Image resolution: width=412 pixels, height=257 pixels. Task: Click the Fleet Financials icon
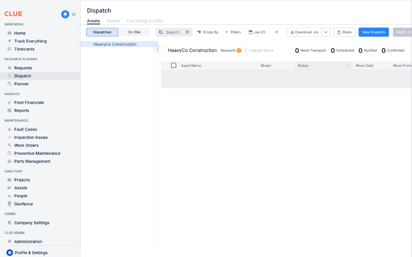(x=10, y=102)
